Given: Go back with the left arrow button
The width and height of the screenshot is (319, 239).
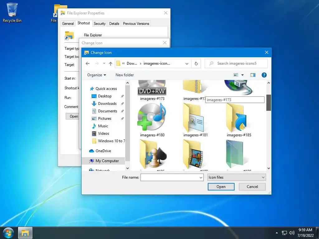Looking at the screenshot, I should click(88, 63).
